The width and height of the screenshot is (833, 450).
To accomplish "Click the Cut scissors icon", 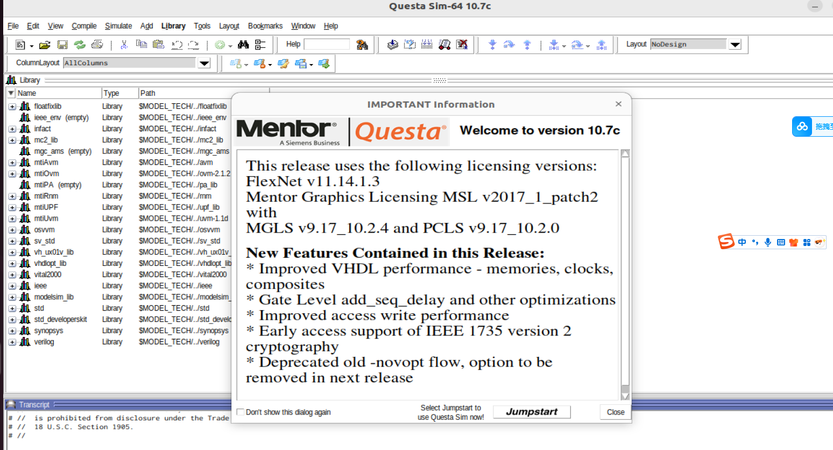I will point(124,45).
